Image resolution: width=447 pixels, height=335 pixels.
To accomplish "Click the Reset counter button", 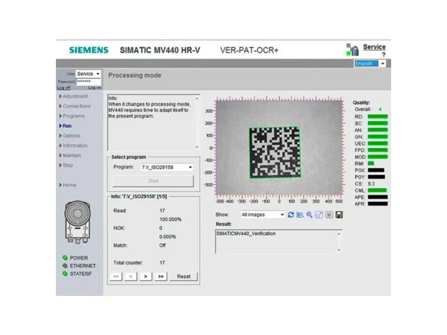I will (184, 276).
